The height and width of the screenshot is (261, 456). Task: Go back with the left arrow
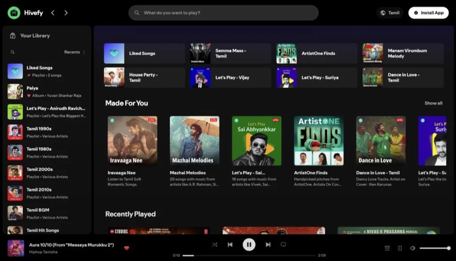point(53,13)
